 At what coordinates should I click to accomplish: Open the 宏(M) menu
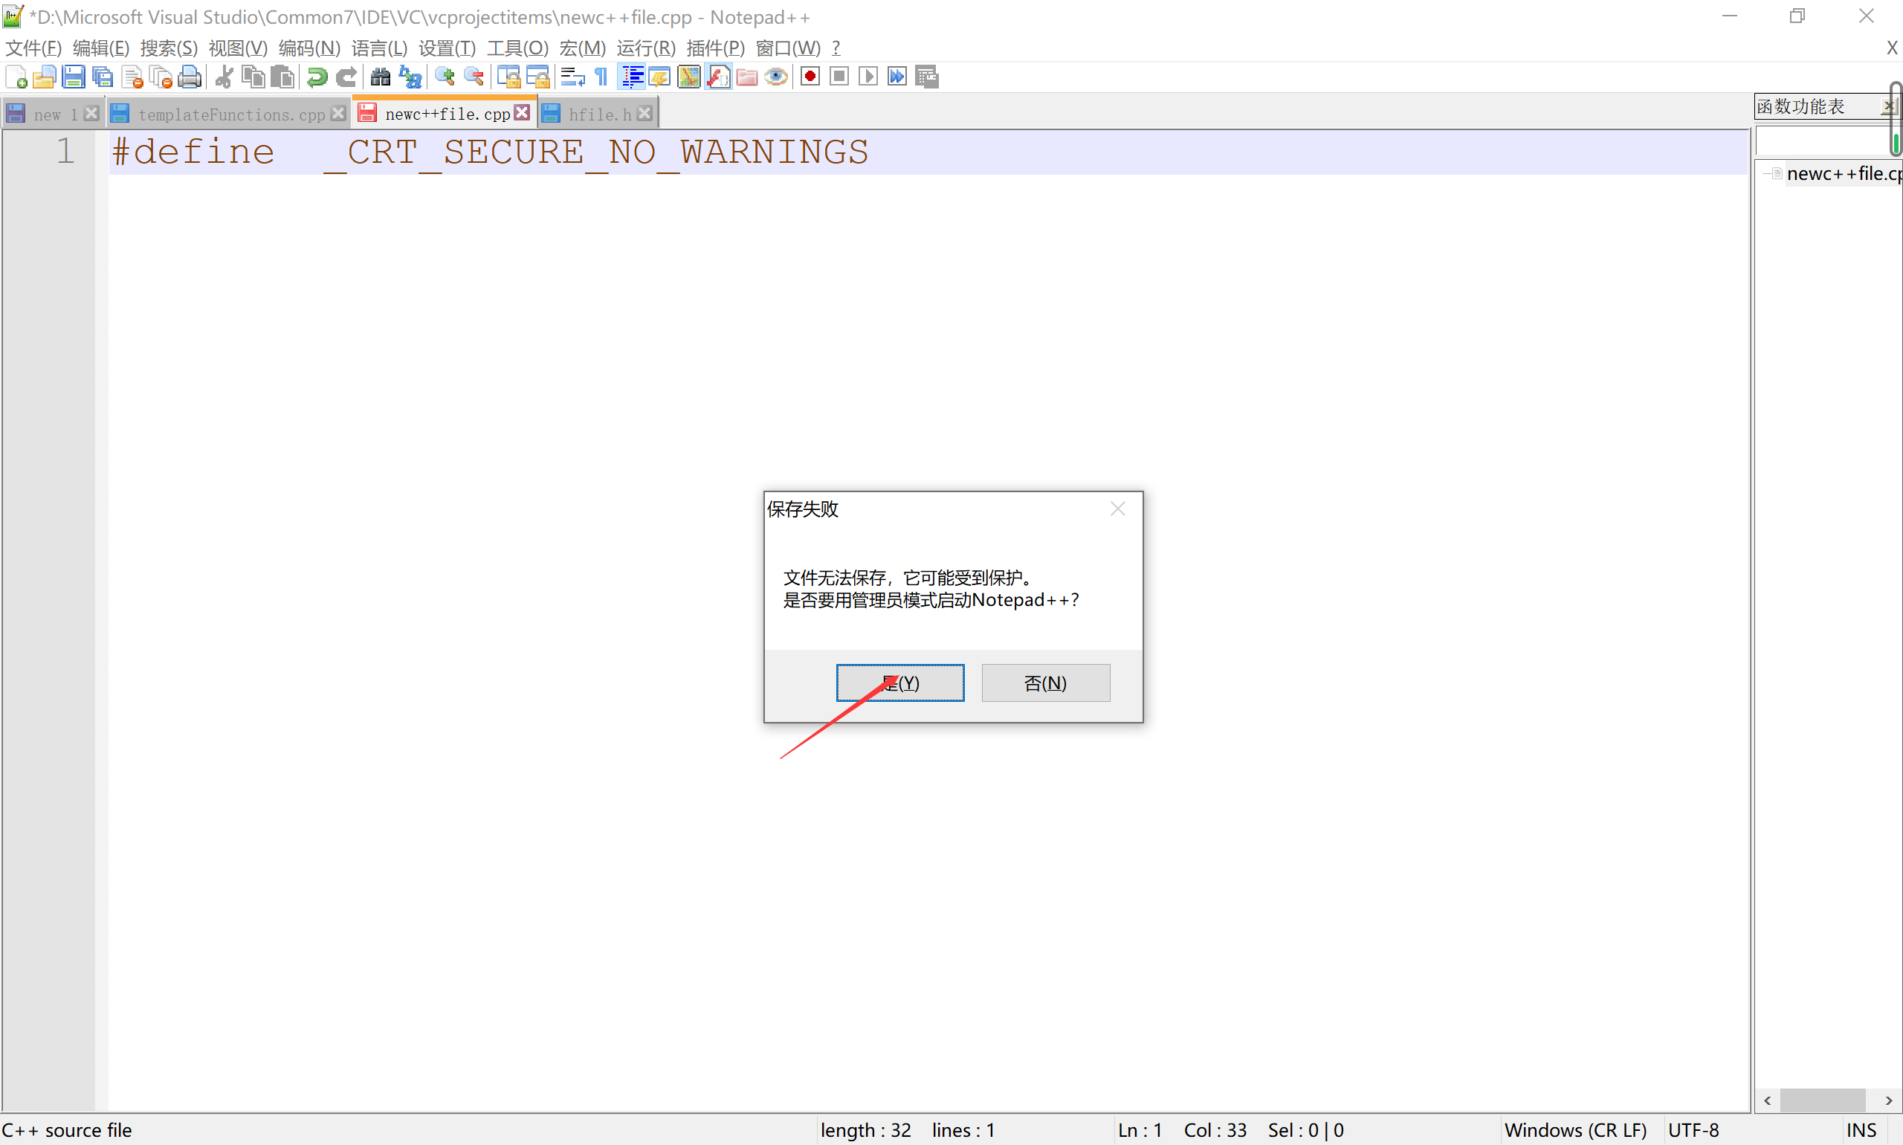pos(583,48)
